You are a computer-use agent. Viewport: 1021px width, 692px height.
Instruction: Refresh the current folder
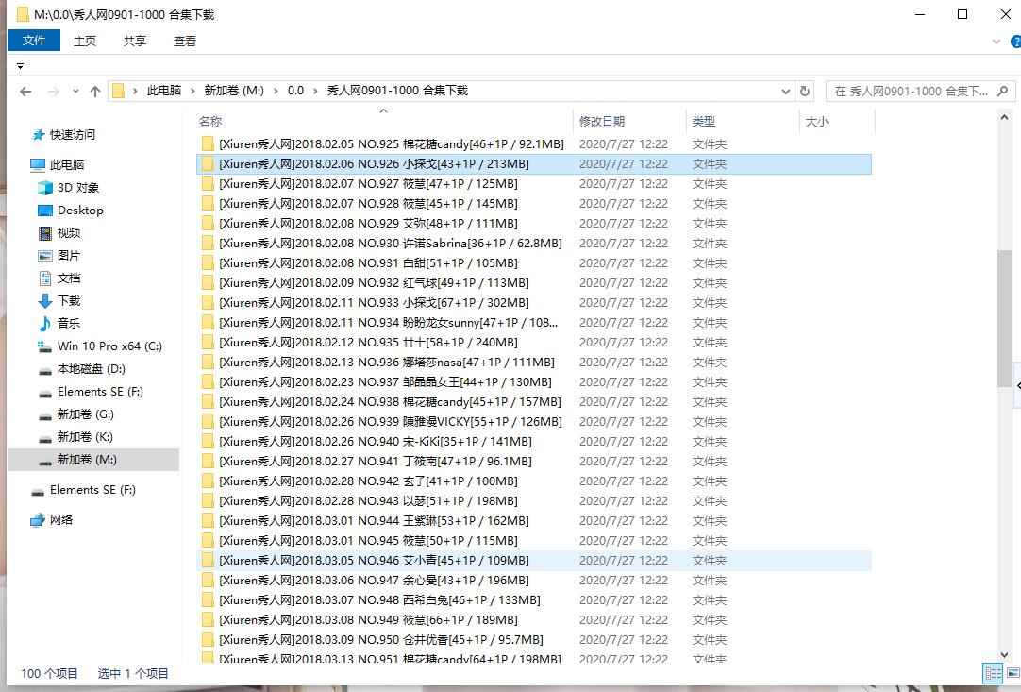point(805,92)
